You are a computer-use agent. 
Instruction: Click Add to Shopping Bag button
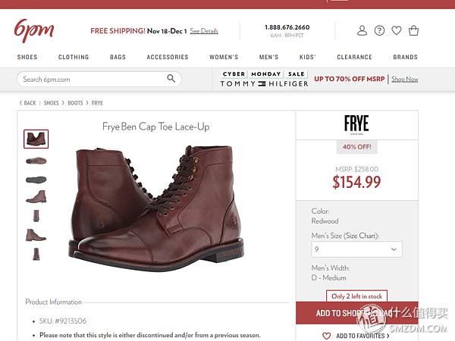pos(357,313)
